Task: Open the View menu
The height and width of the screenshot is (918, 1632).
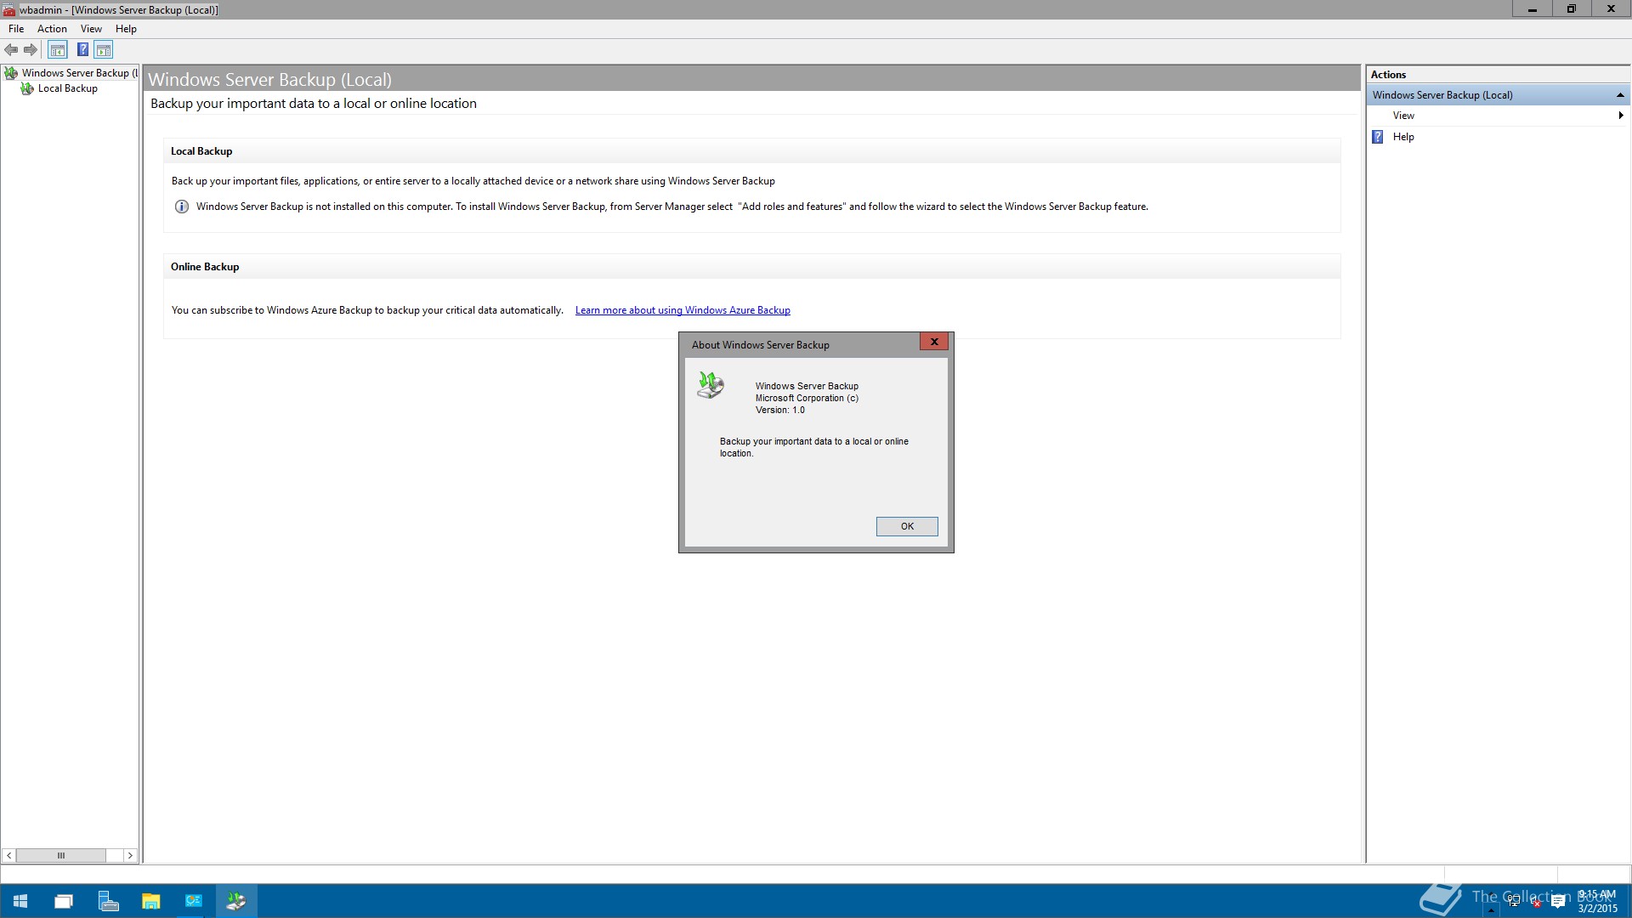Action: coord(91,29)
